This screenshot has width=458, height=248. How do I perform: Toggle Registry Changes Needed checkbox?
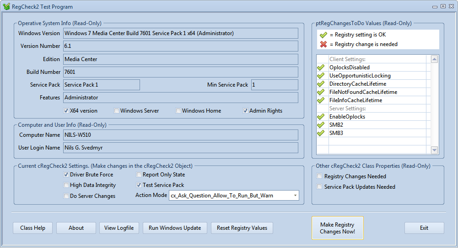pos(319,176)
